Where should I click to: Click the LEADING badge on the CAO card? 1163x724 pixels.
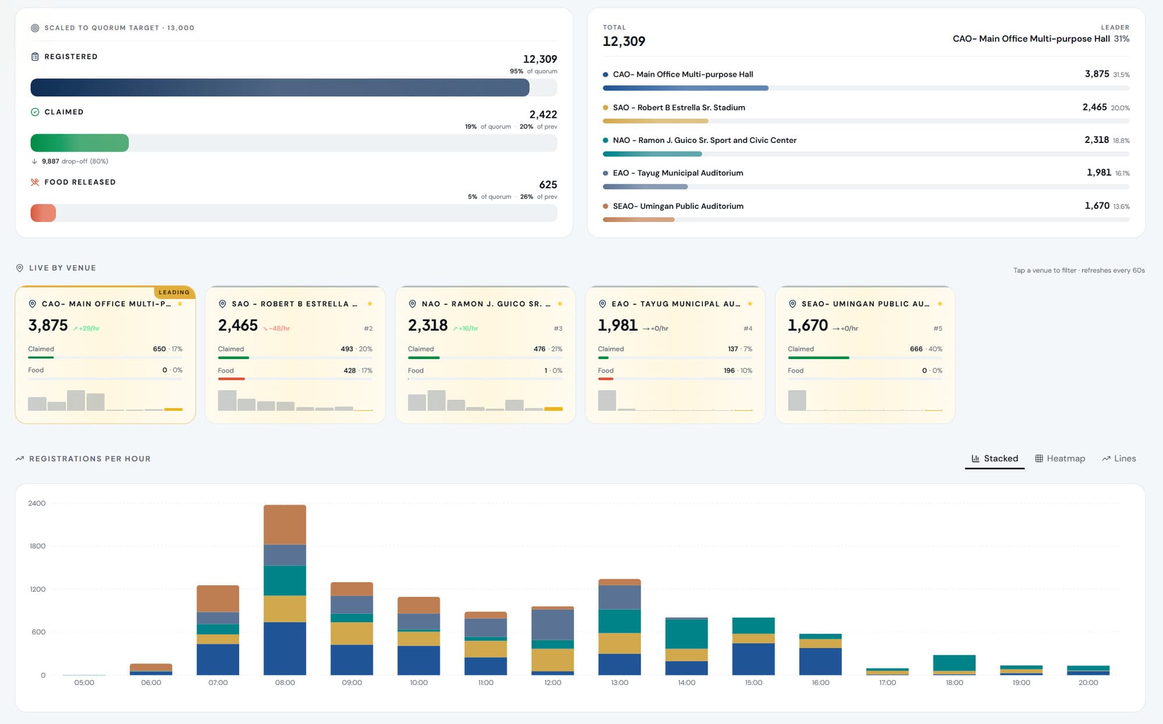[174, 292]
